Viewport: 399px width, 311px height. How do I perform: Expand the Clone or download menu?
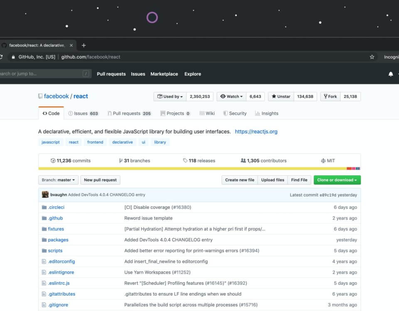pyautogui.click(x=337, y=180)
